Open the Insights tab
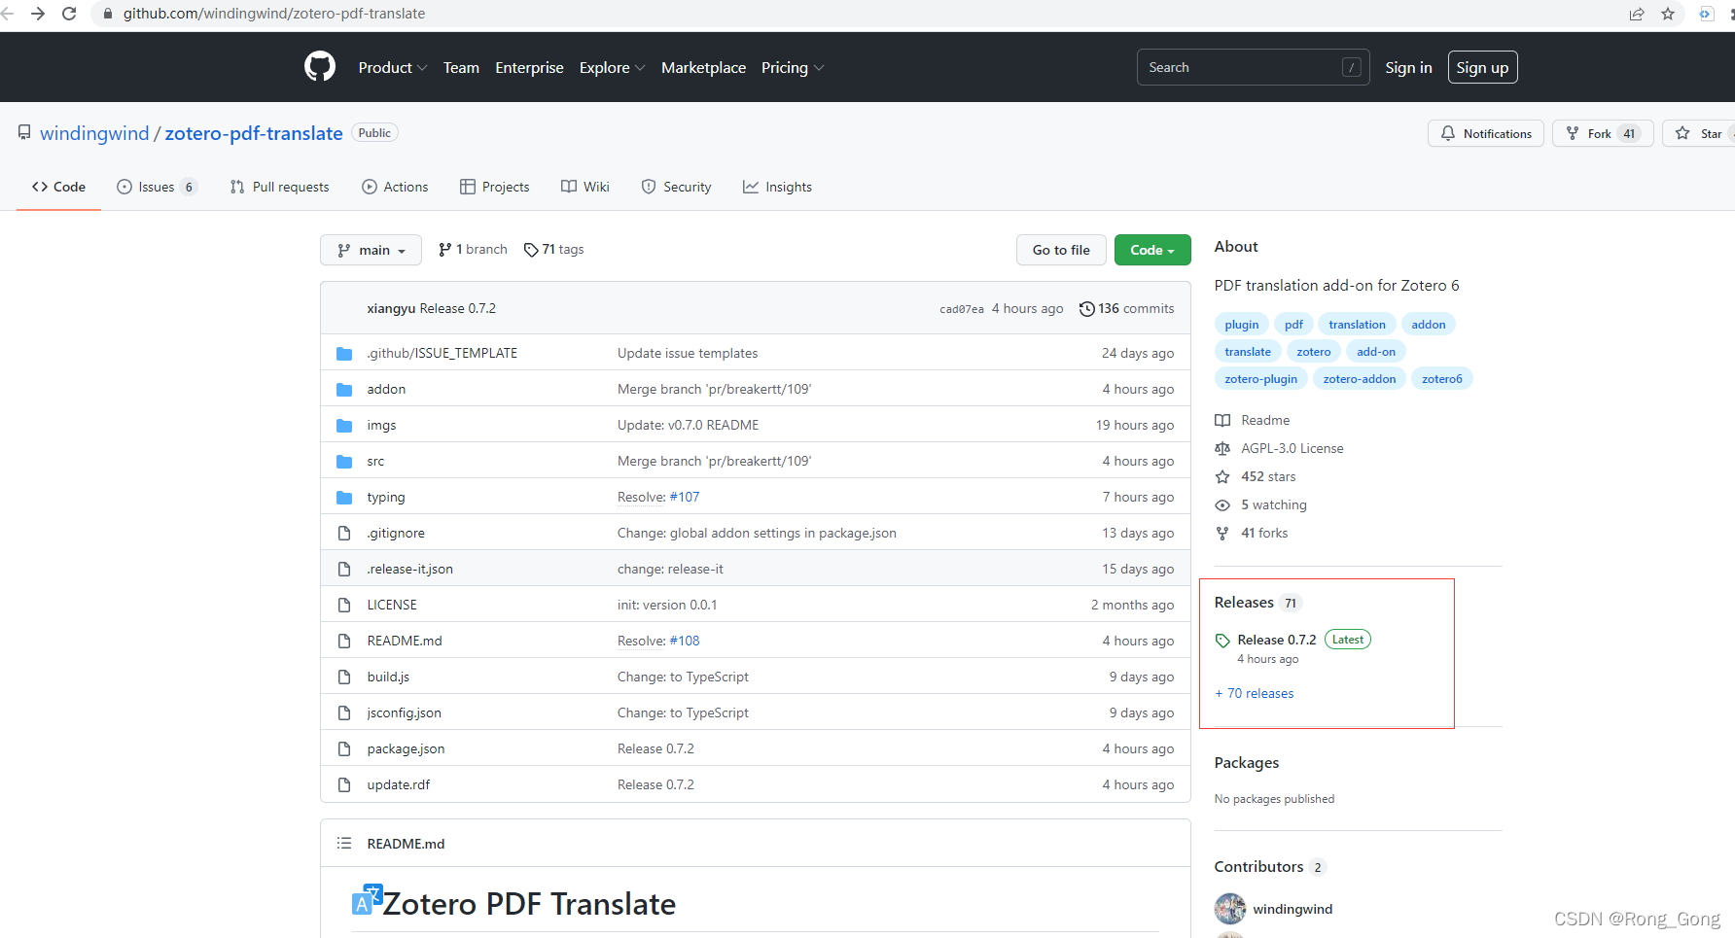The height and width of the screenshot is (938, 1735). pyautogui.click(x=777, y=187)
